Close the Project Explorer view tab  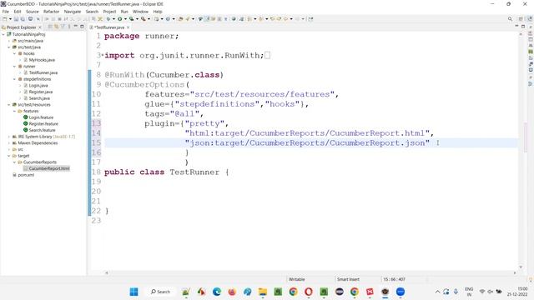pos(40,27)
